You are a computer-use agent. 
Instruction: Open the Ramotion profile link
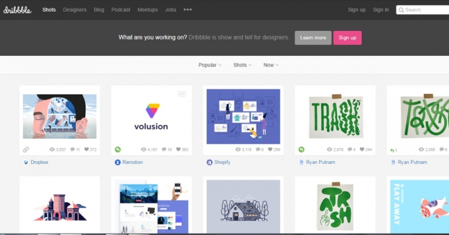click(133, 162)
